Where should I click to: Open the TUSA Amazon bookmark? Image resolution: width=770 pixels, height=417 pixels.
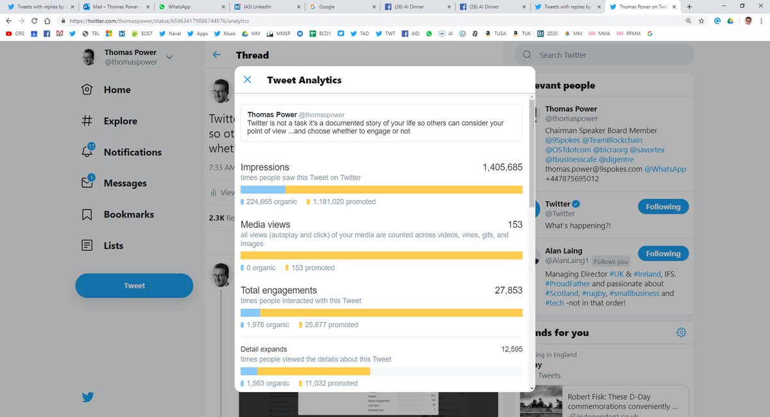[495, 33]
